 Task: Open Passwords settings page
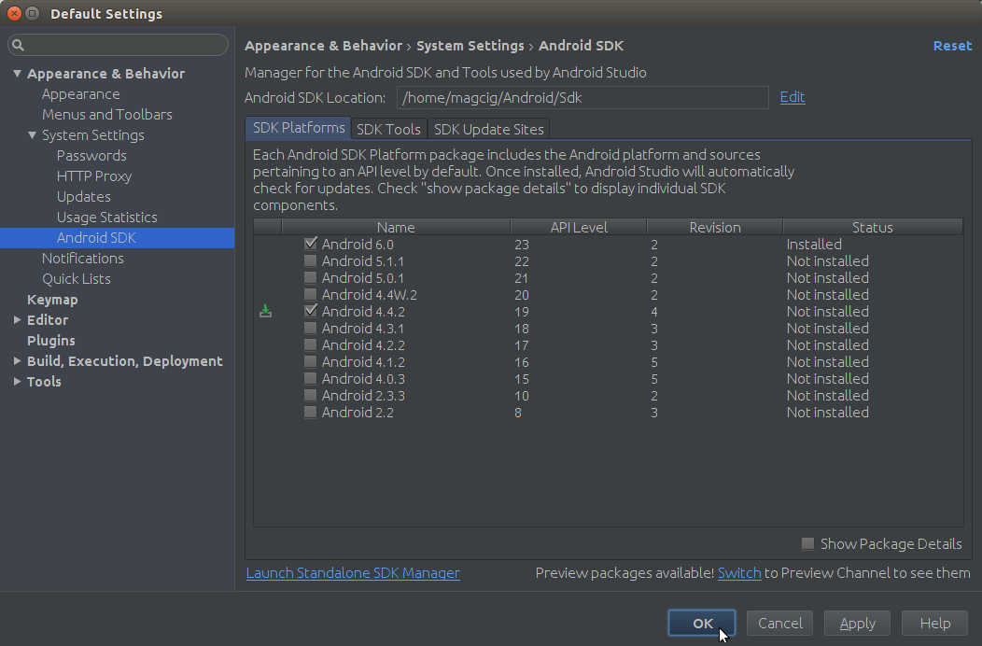[x=91, y=155]
